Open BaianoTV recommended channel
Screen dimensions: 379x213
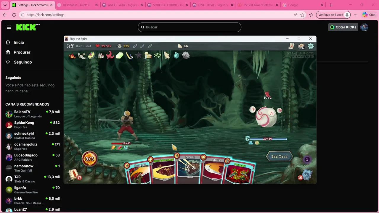(33, 114)
